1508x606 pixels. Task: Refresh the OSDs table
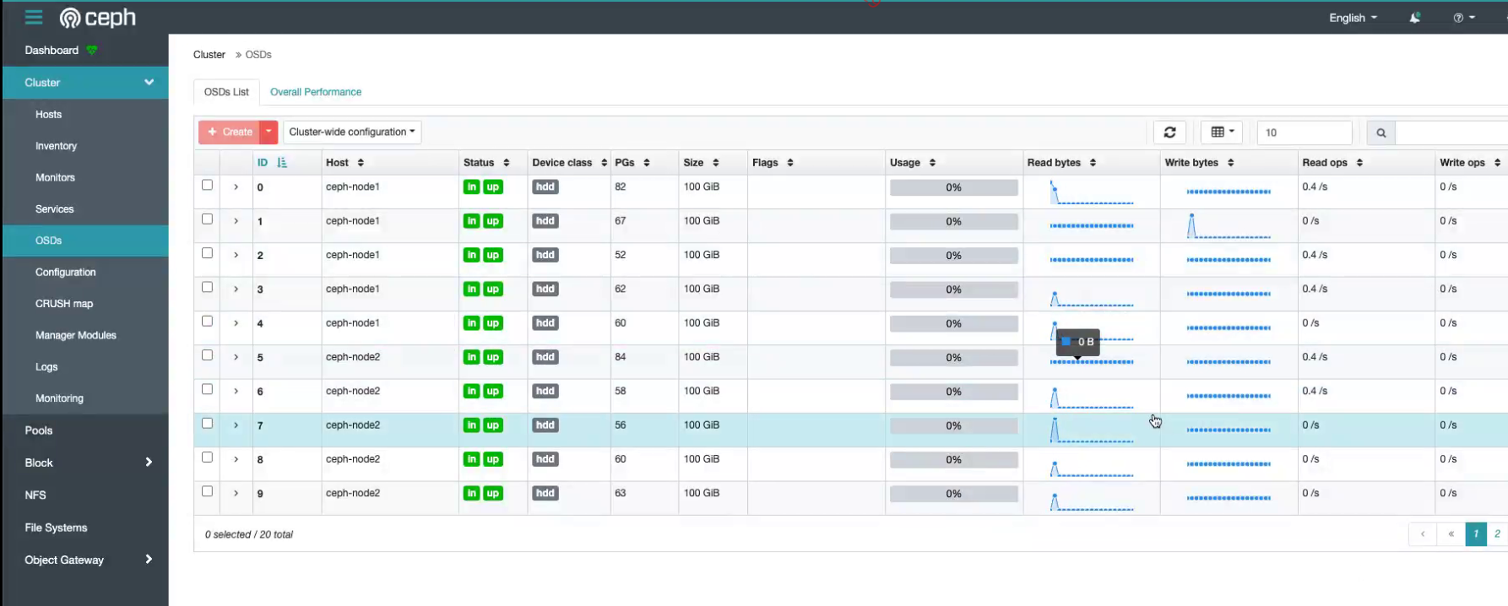click(1169, 133)
